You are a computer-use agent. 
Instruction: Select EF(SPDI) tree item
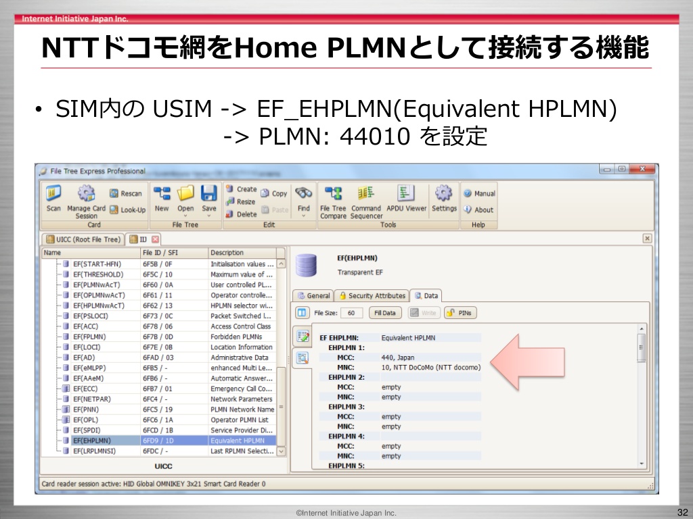click(87, 430)
